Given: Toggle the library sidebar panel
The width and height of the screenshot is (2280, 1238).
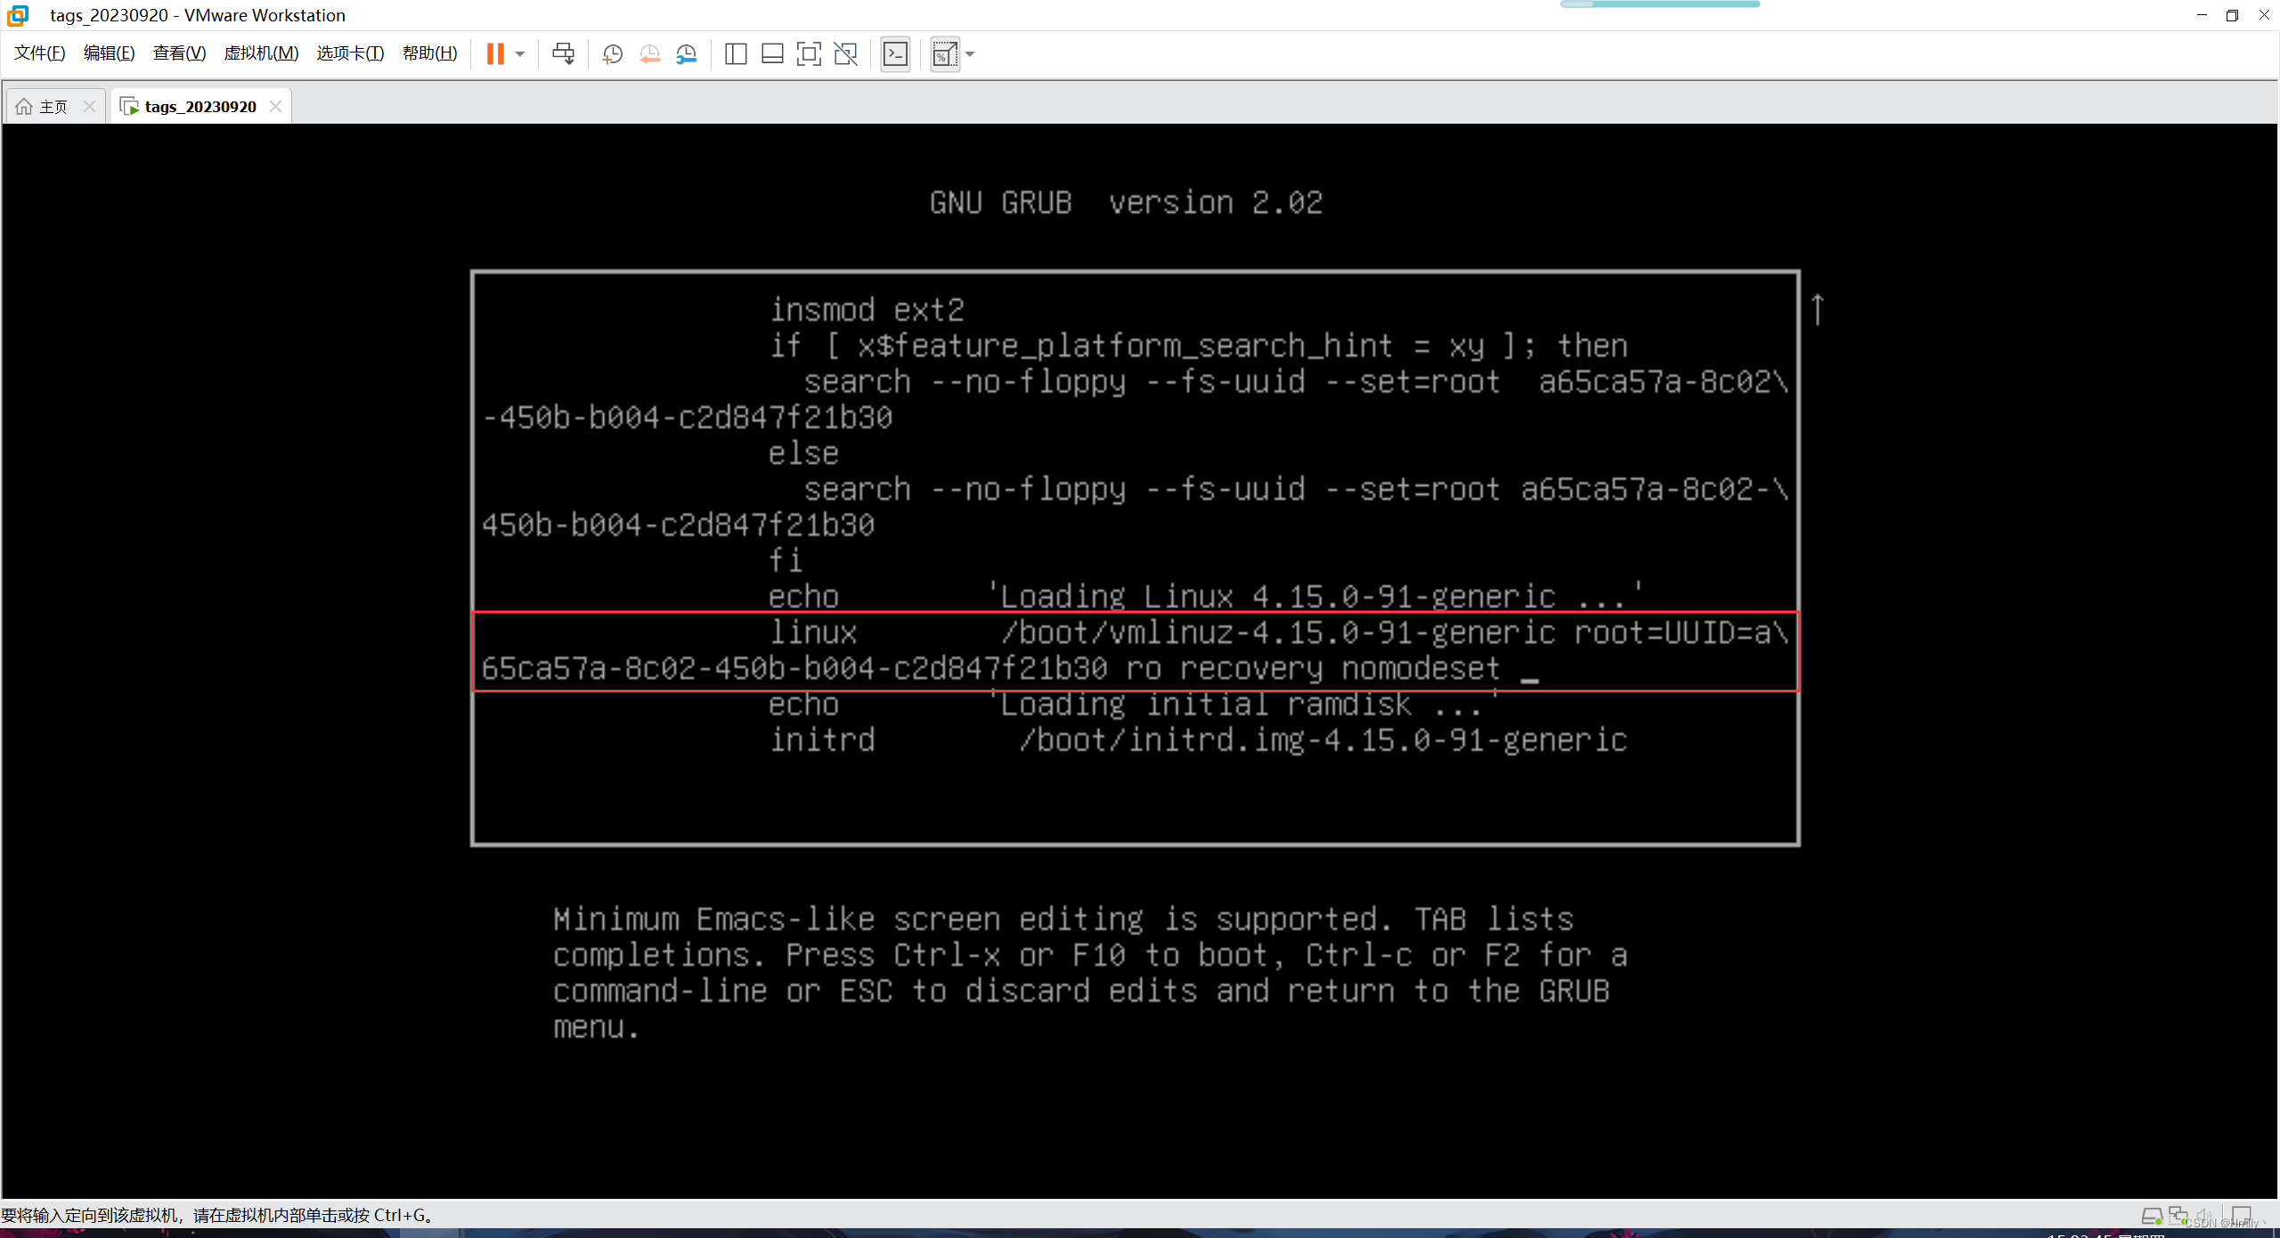Looking at the screenshot, I should tap(736, 53).
